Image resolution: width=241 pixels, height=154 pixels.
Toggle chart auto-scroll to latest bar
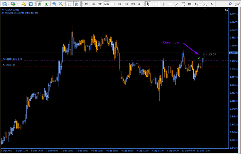[70, 4]
